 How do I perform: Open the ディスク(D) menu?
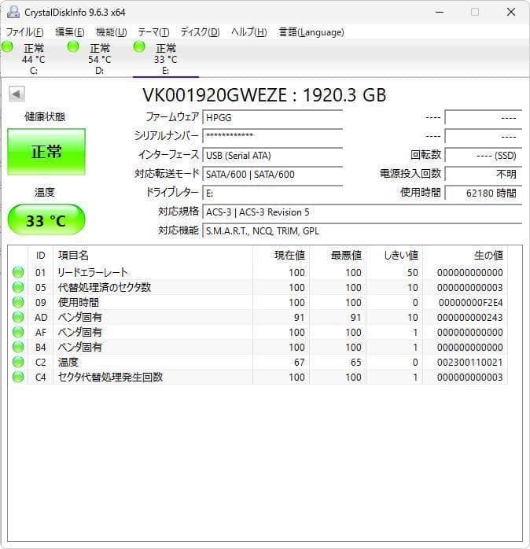click(x=201, y=32)
